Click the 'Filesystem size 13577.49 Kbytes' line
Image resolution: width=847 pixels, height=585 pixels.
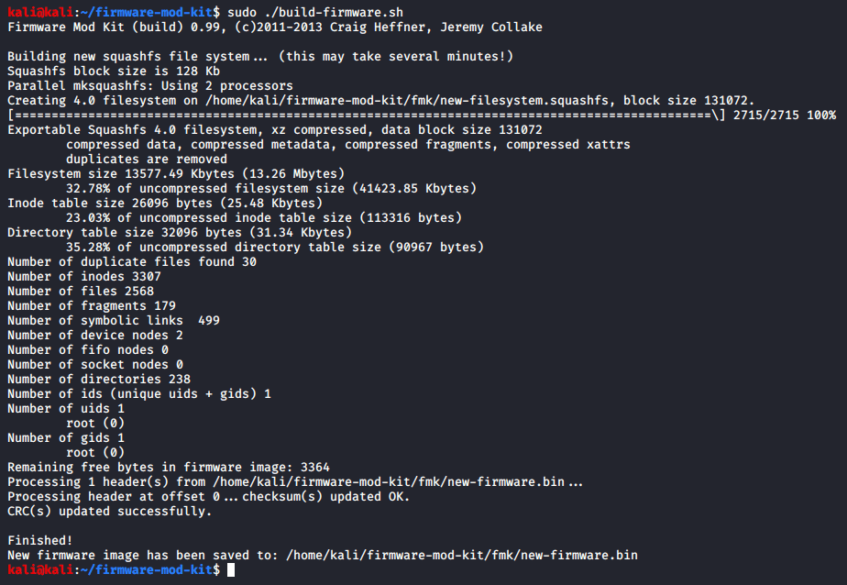[176, 173]
